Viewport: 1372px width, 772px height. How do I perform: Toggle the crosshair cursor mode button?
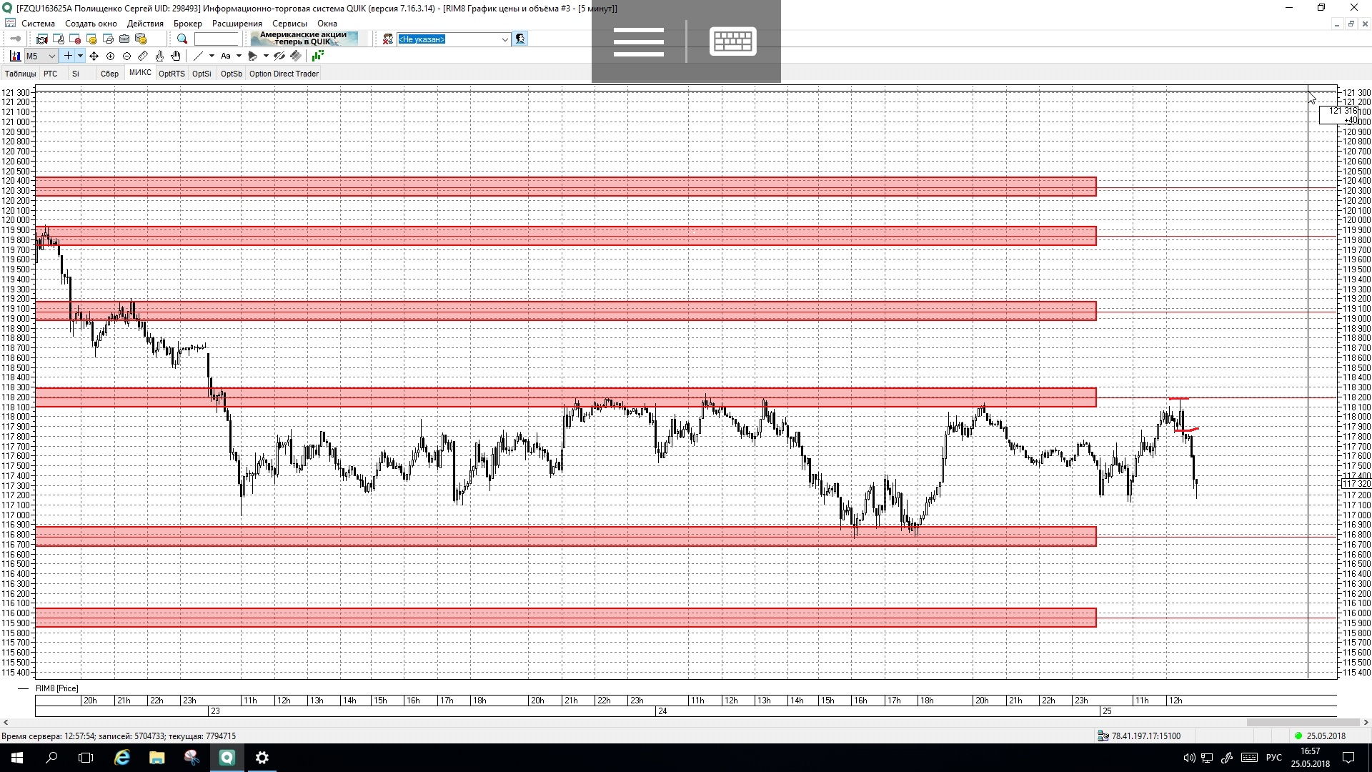point(68,56)
